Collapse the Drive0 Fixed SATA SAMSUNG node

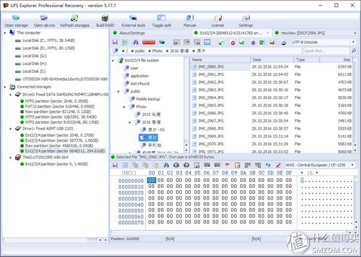[10, 95]
